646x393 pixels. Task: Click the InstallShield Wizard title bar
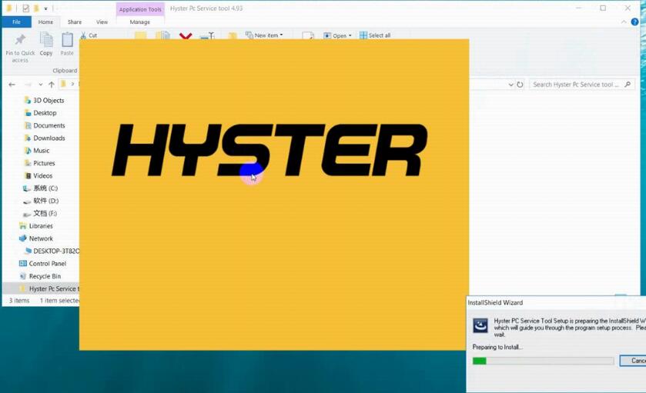(x=556, y=302)
